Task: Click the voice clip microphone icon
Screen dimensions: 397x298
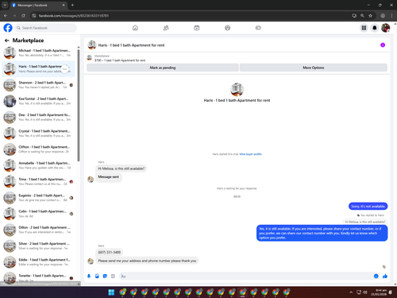Action: point(89,276)
